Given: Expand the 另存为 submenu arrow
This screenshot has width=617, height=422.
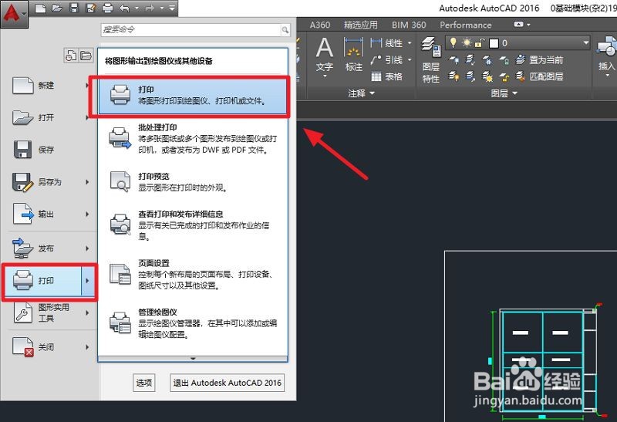Looking at the screenshot, I should pyautogui.click(x=87, y=182).
